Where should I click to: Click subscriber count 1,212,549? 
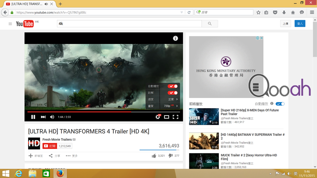coord(65,146)
